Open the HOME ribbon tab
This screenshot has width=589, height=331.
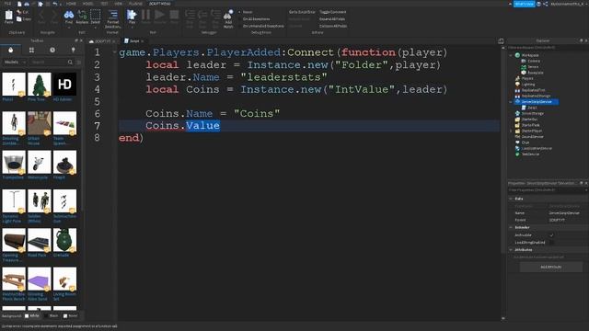tap(71, 4)
